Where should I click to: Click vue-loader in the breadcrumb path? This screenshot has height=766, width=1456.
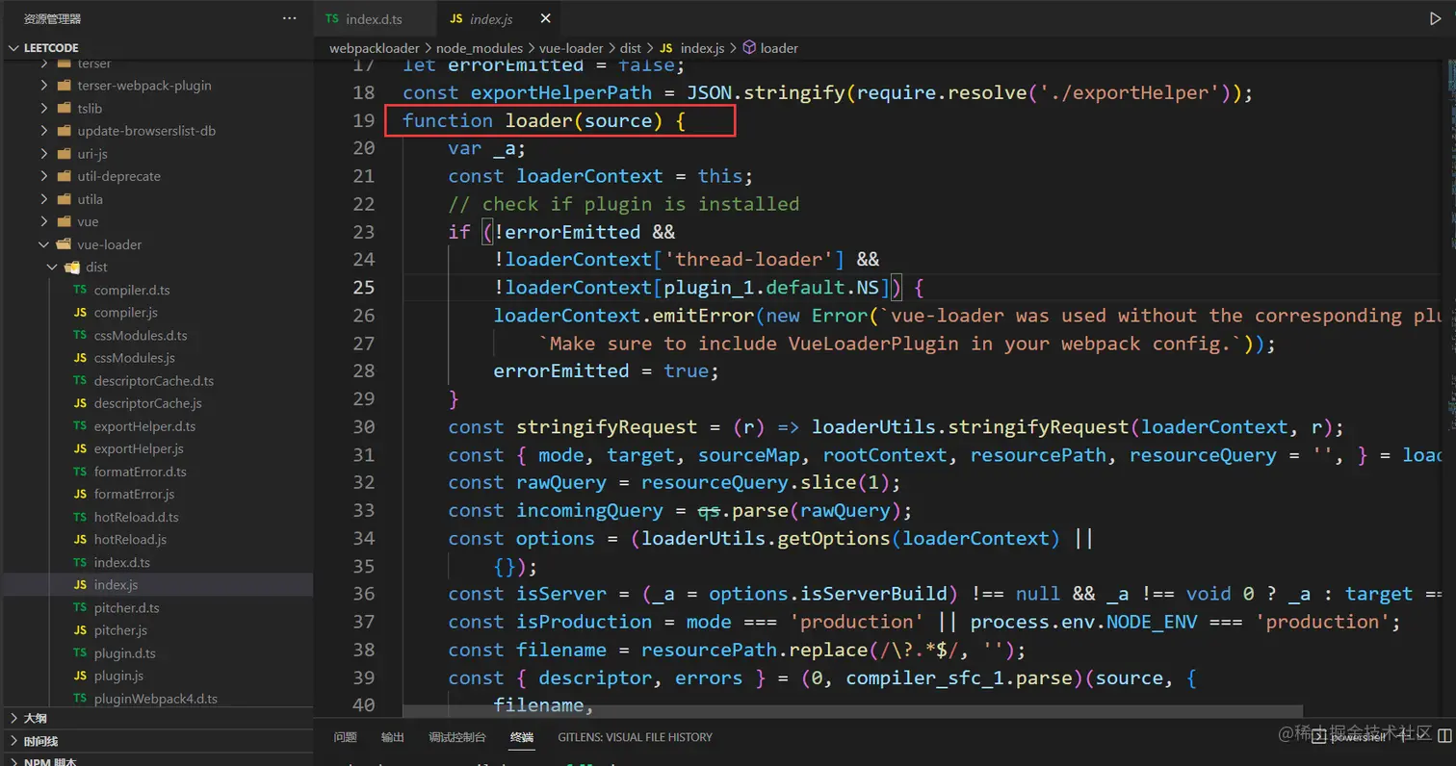571,47
